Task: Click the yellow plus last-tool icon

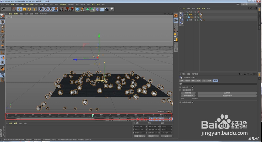Action: (x=34, y=9)
